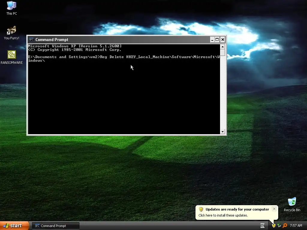Click the scroll down arrow in Command Prompt
307x230 pixels.
tap(222, 132)
